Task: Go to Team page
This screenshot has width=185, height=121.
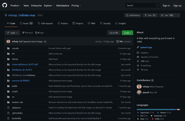Action: pyautogui.click(x=26, y=6)
